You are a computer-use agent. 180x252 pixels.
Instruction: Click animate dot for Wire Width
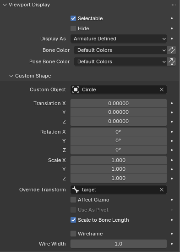pyautogui.click(x=172, y=244)
